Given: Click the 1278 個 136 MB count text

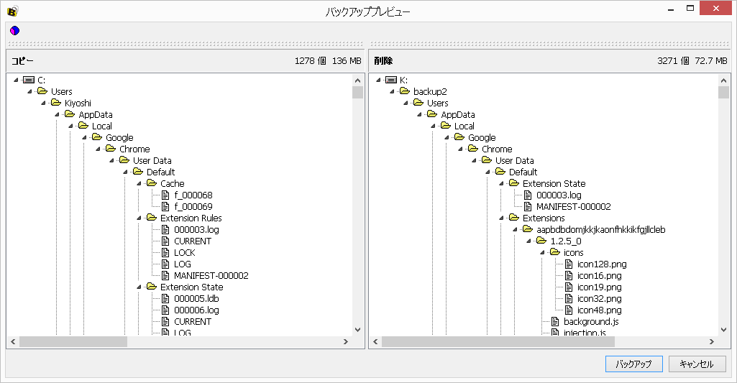Looking at the screenshot, I should pos(328,60).
